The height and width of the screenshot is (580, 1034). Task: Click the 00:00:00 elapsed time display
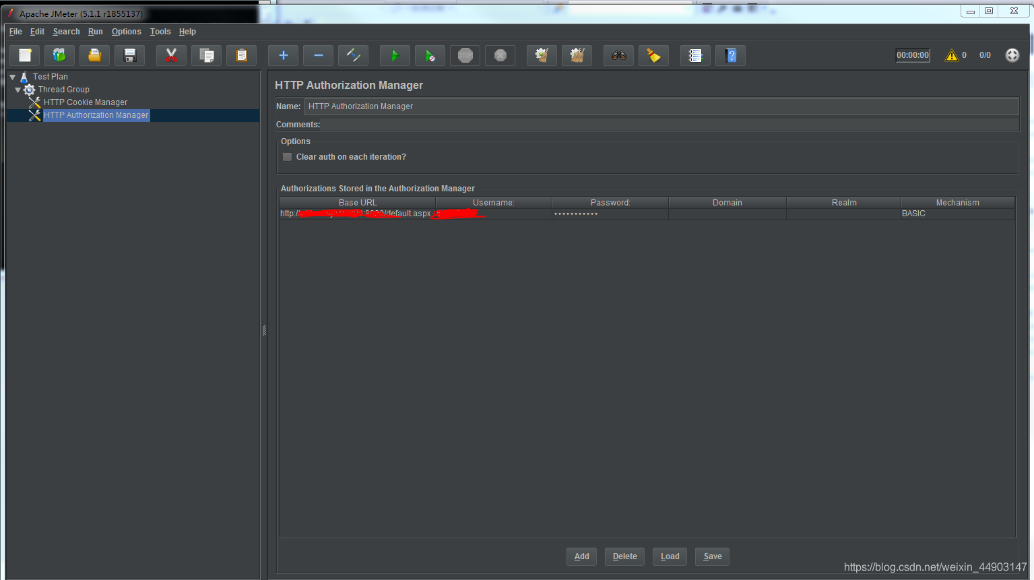click(x=913, y=55)
